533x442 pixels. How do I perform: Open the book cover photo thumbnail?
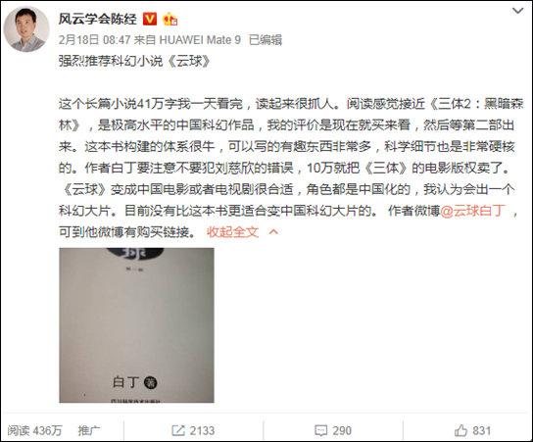(136, 325)
